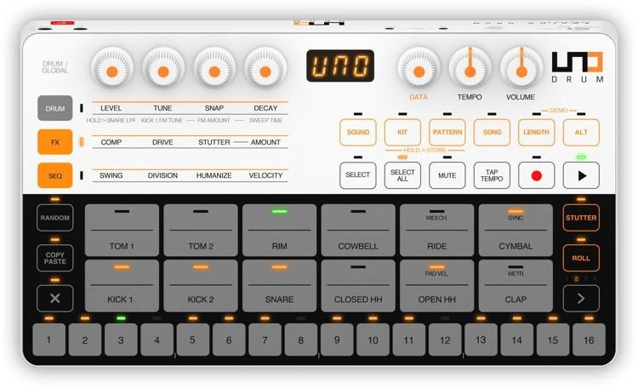The image size is (638, 388).
Task: Start playback with the Play button
Action: pyautogui.click(x=581, y=175)
